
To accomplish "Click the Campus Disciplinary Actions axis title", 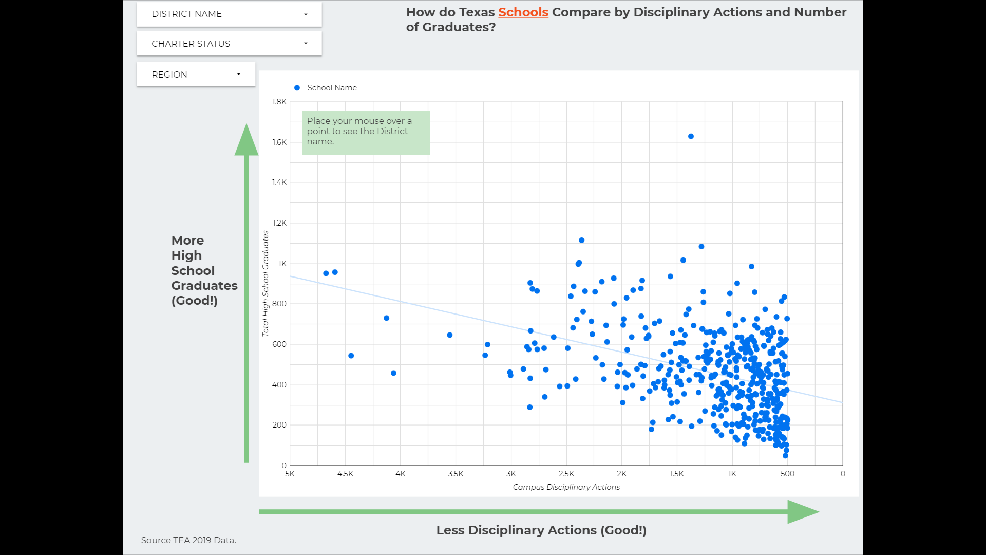I will pyautogui.click(x=566, y=487).
